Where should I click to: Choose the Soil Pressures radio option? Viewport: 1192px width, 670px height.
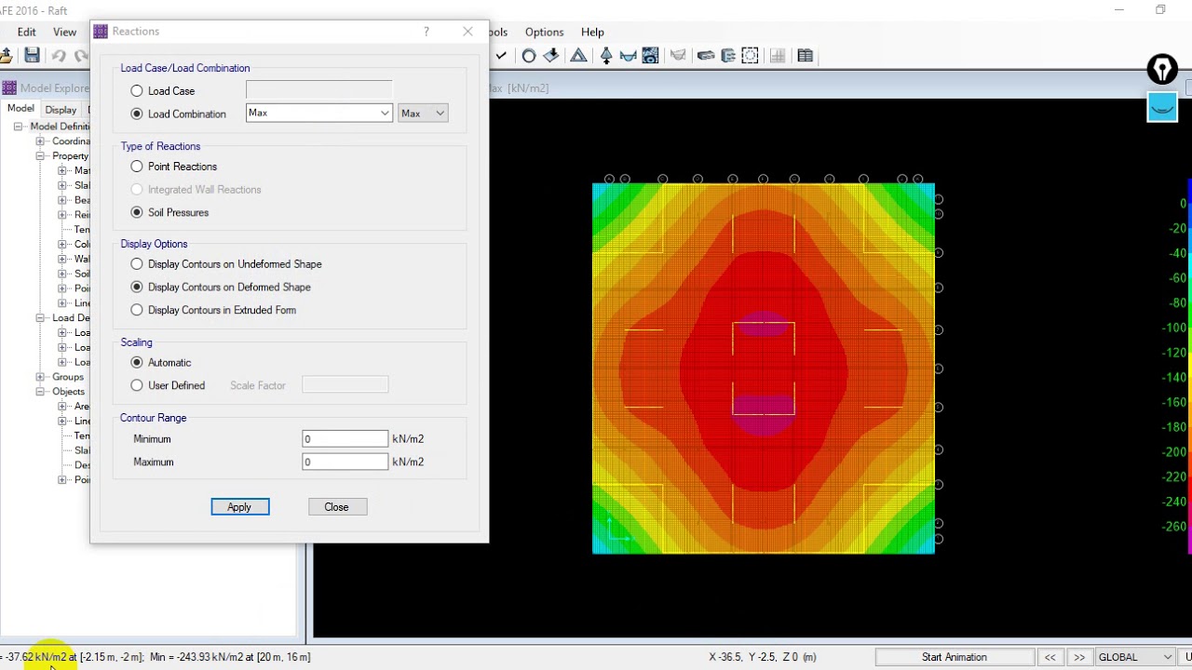[x=137, y=212]
